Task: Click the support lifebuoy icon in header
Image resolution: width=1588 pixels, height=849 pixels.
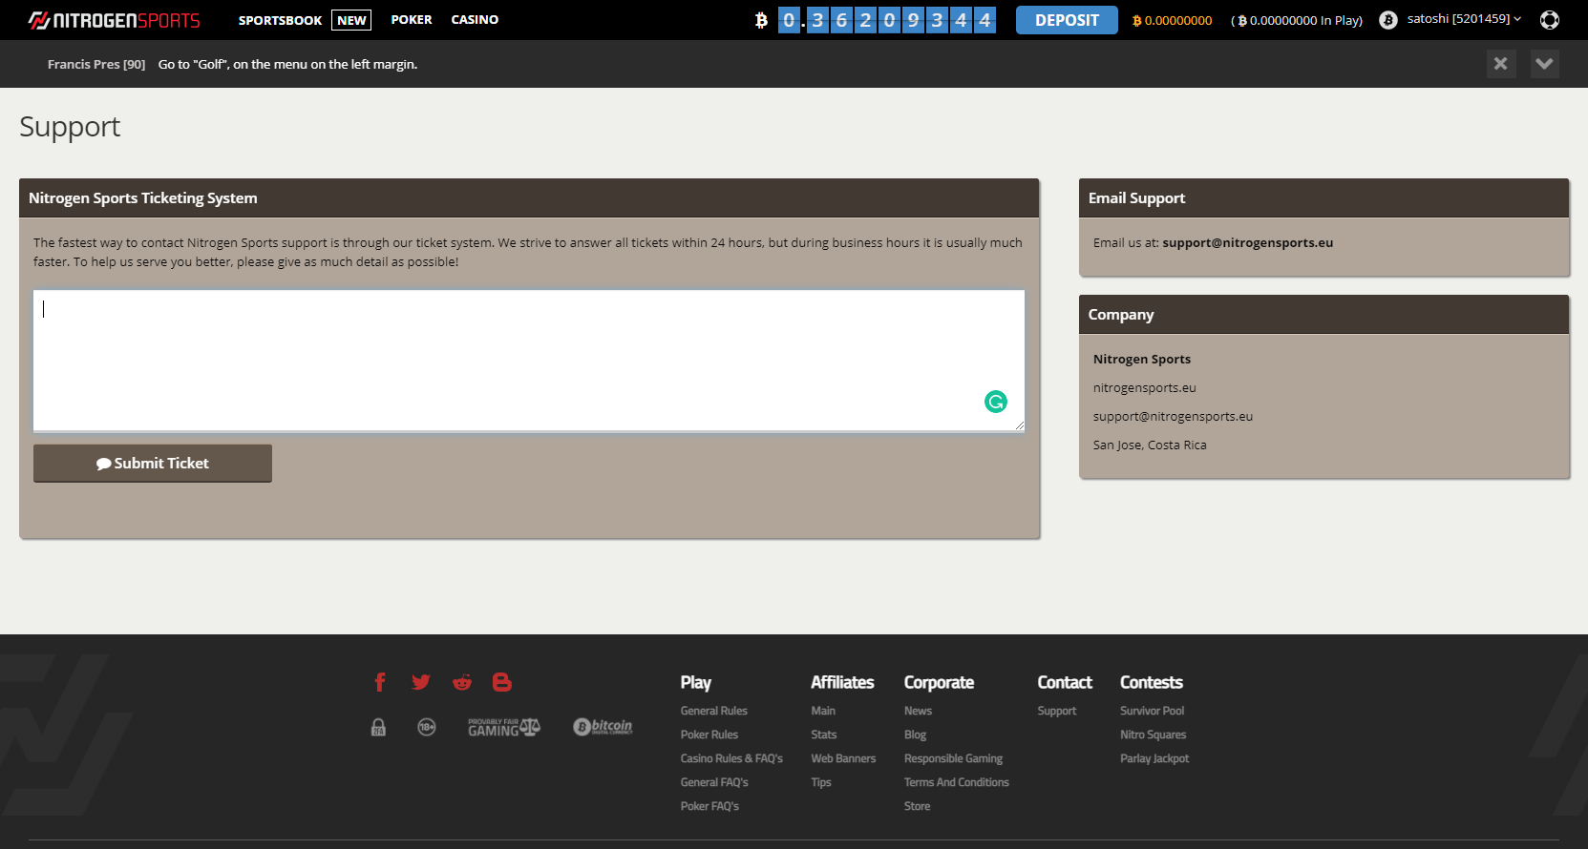Action: tap(1550, 19)
